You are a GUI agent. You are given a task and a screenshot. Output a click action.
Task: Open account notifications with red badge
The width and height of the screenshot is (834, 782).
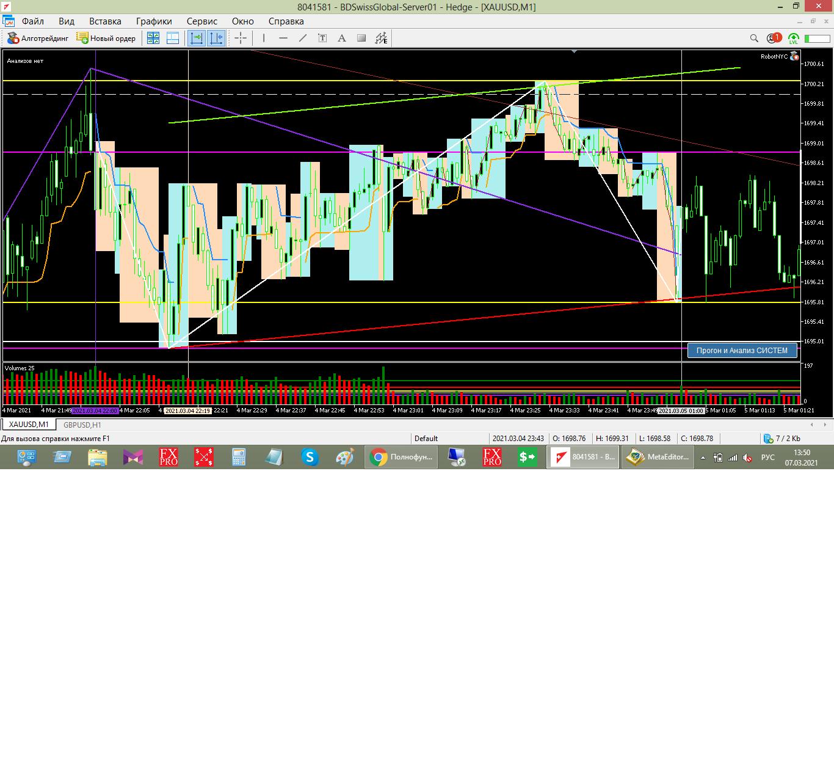774,38
